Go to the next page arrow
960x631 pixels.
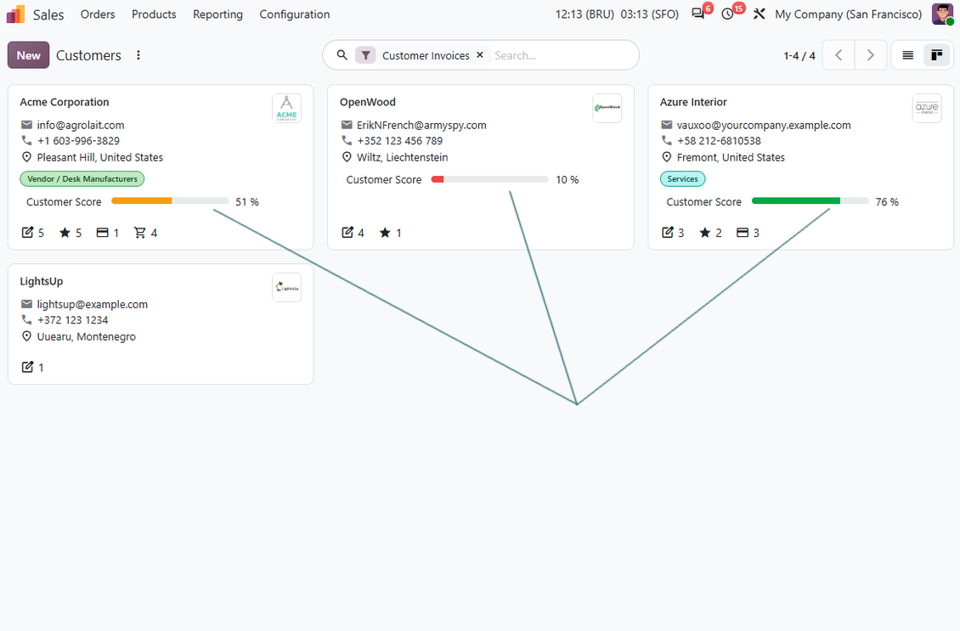871,55
